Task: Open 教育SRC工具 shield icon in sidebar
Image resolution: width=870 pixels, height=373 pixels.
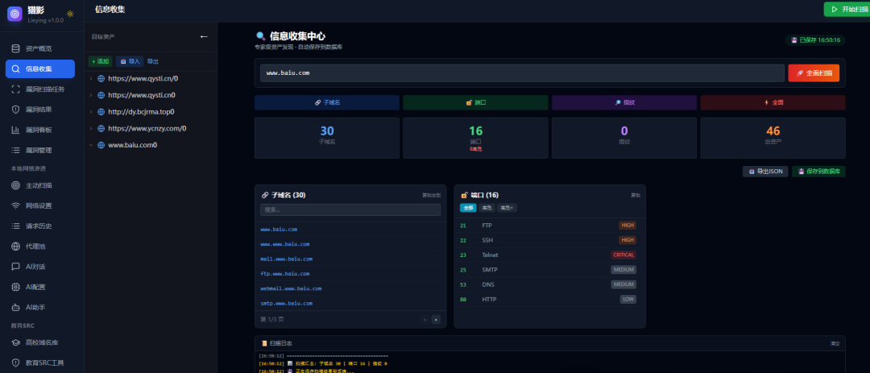Action: tap(15, 363)
